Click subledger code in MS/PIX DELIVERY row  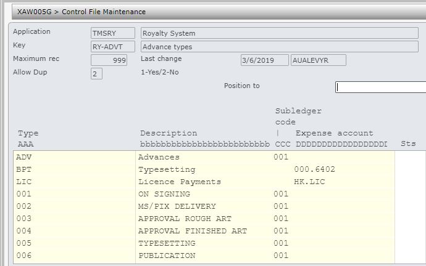coord(280,206)
